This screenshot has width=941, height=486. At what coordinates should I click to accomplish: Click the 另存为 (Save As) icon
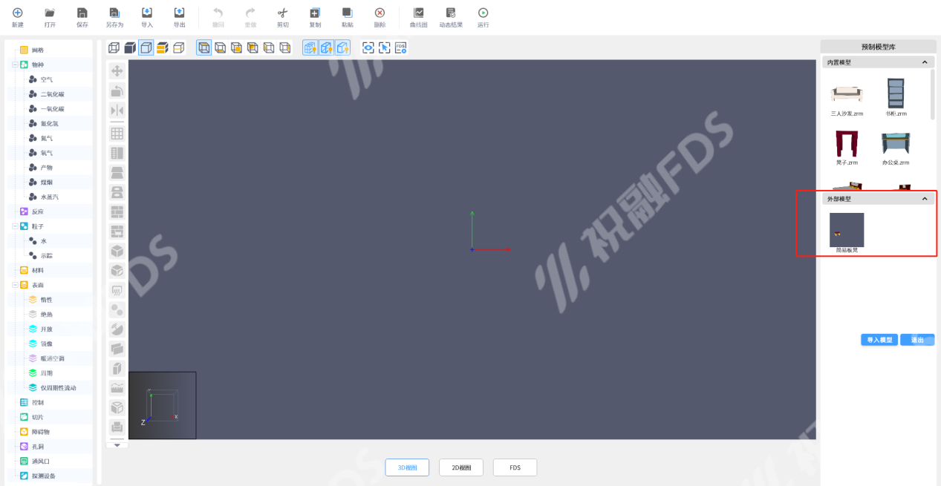pos(114,13)
